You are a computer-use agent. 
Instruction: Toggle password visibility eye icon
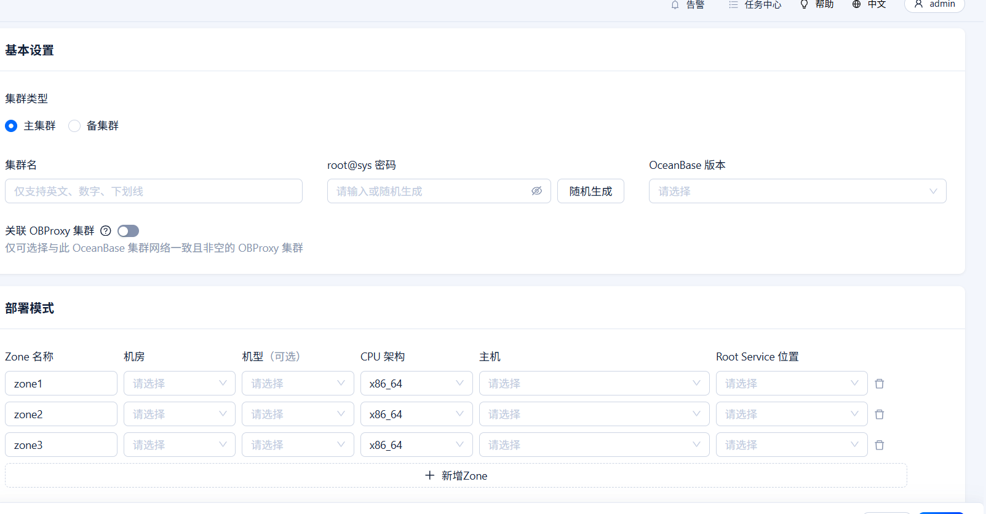click(536, 191)
